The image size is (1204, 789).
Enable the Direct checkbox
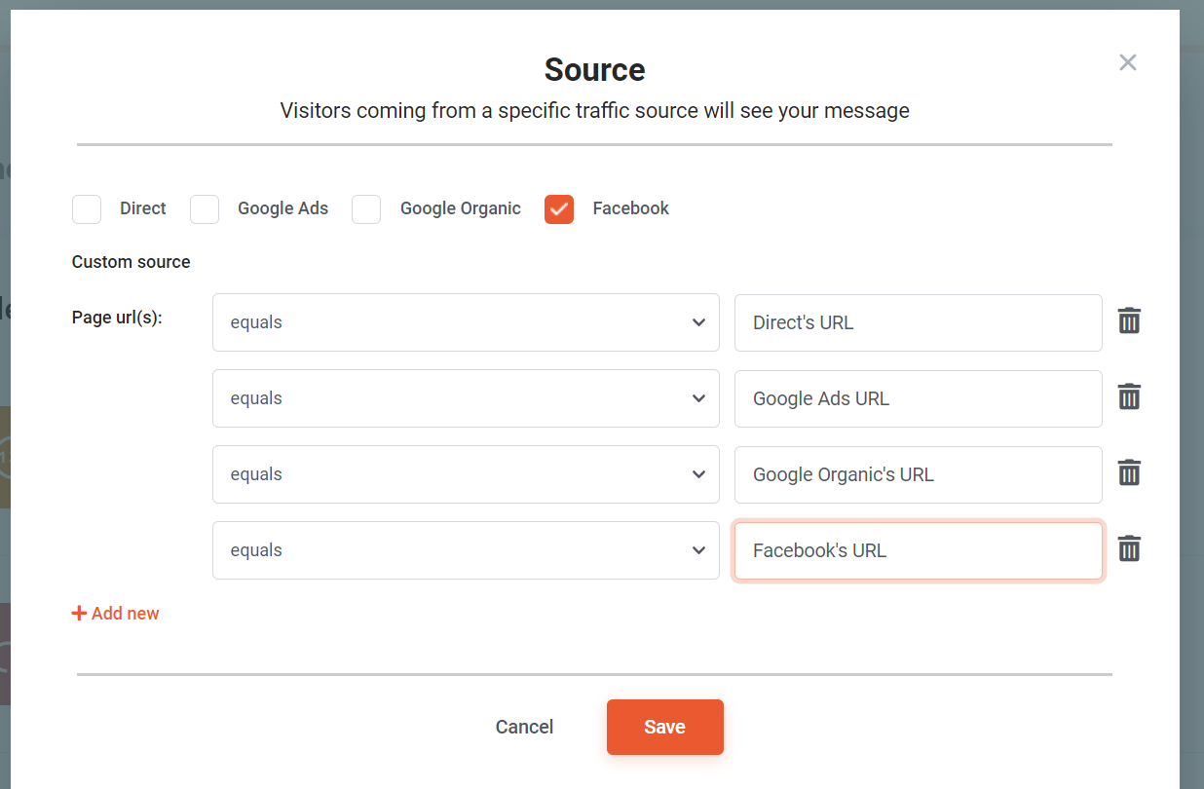pyautogui.click(x=87, y=208)
